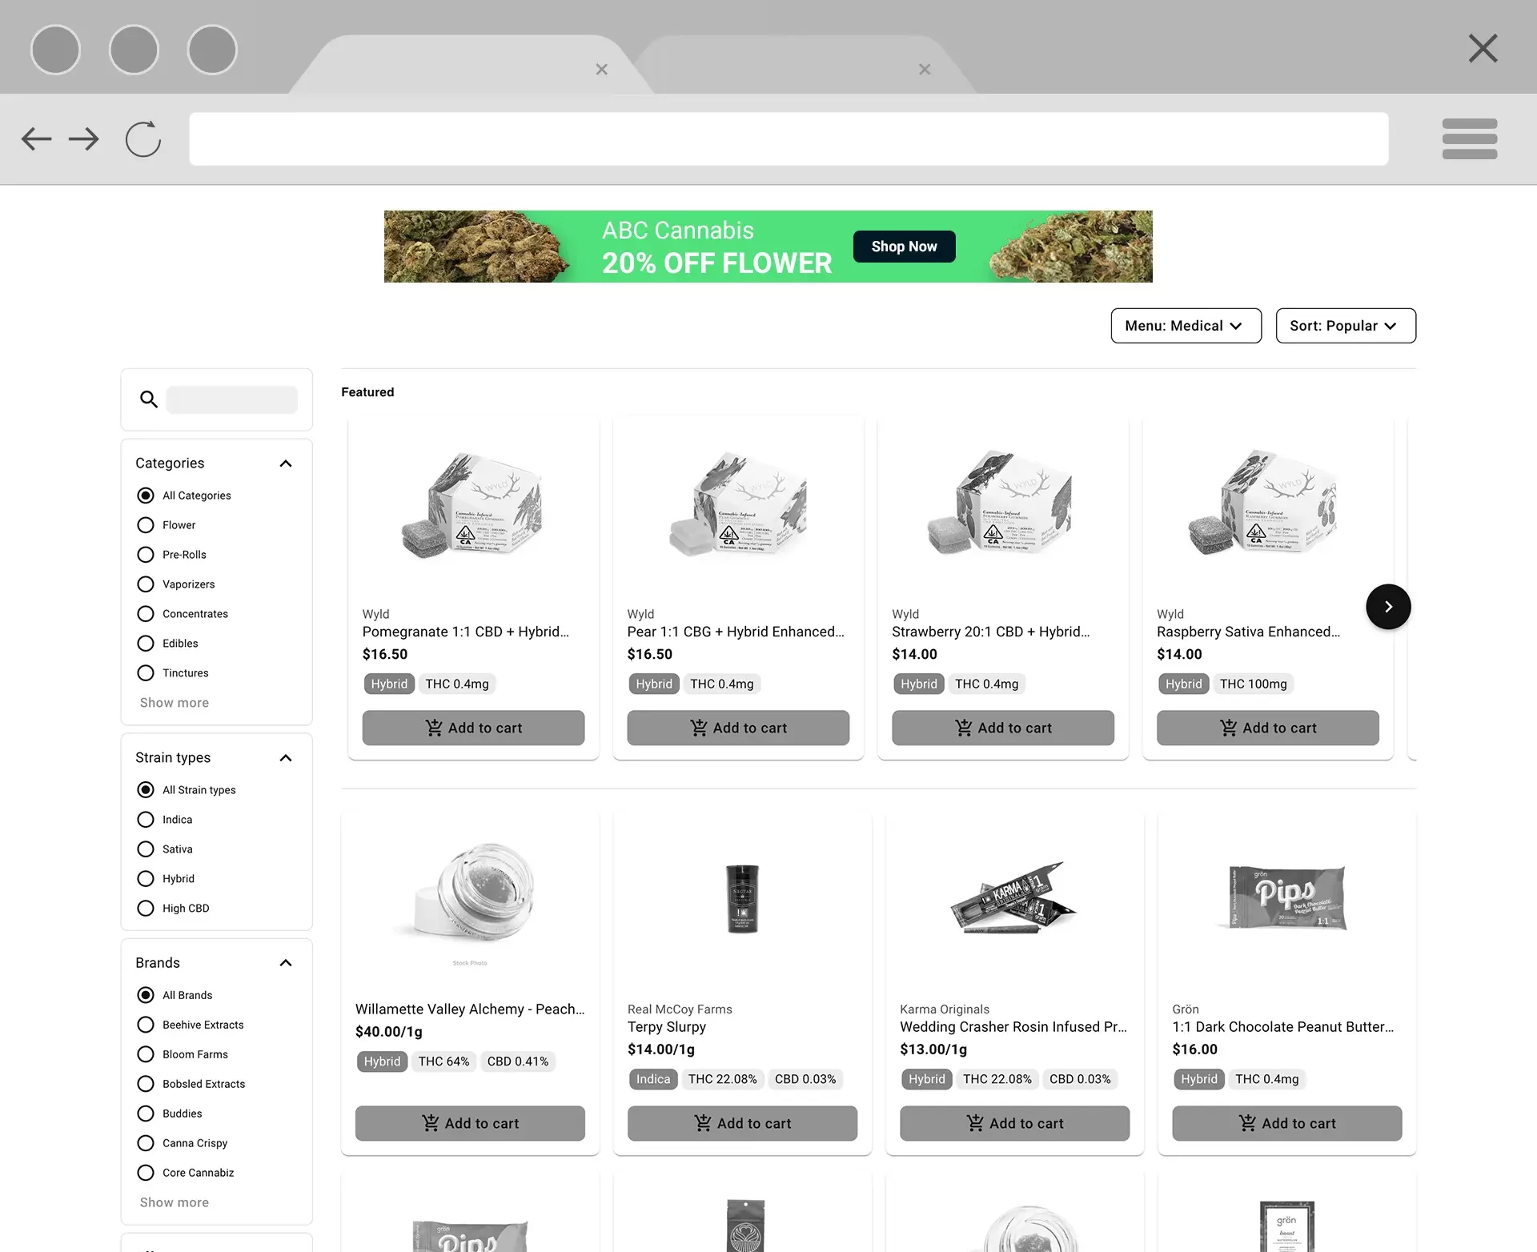Filter by High CBD strain type
The image size is (1537, 1252).
[146, 909]
